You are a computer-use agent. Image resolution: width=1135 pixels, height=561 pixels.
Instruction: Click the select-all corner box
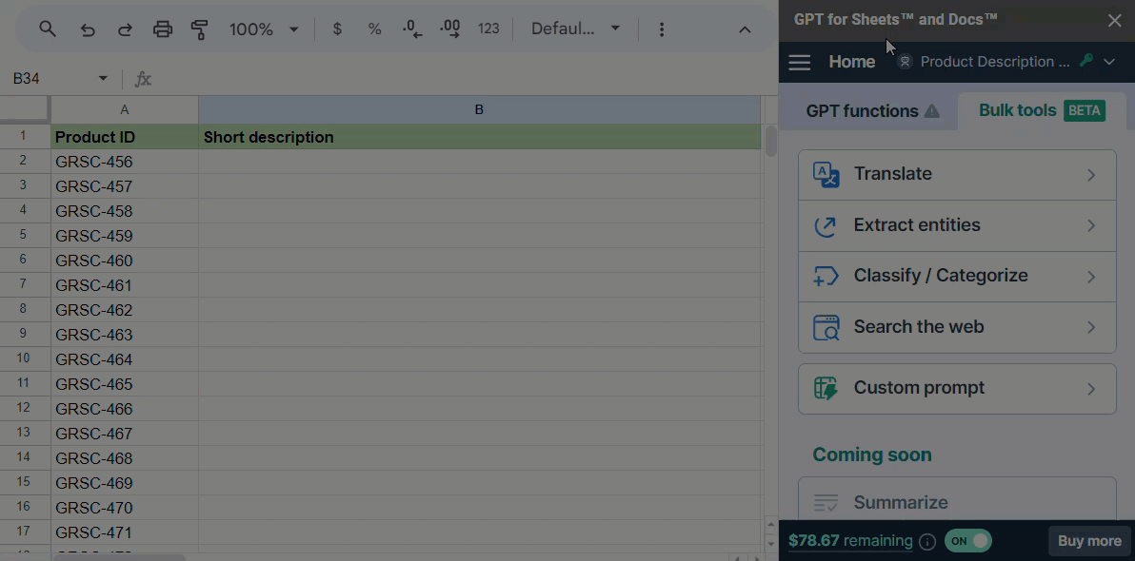coord(25,109)
